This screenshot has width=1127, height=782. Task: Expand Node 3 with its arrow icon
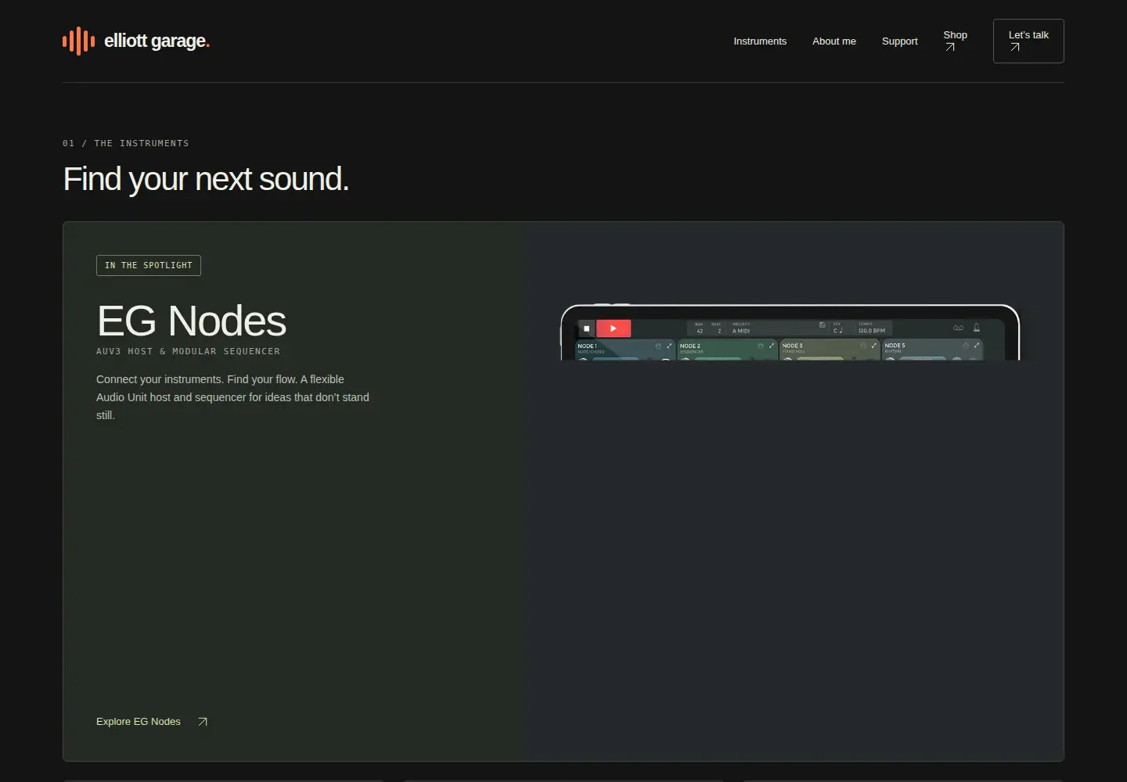click(x=874, y=346)
